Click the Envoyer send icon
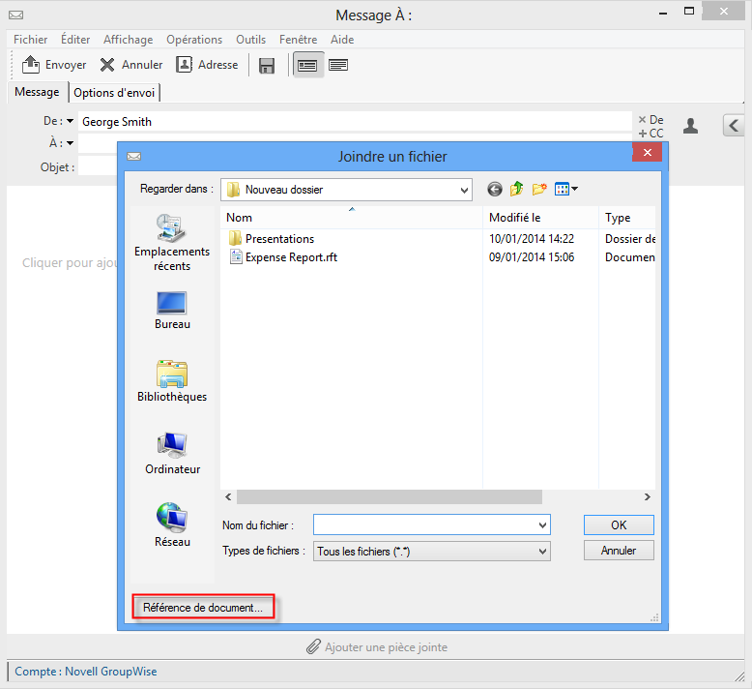Image resolution: width=752 pixels, height=689 pixels. click(31, 64)
